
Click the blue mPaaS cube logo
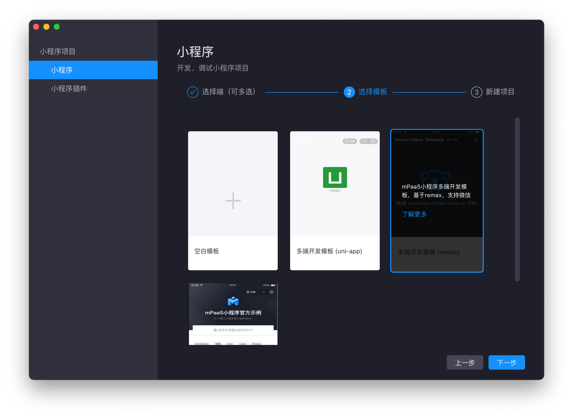tap(233, 301)
